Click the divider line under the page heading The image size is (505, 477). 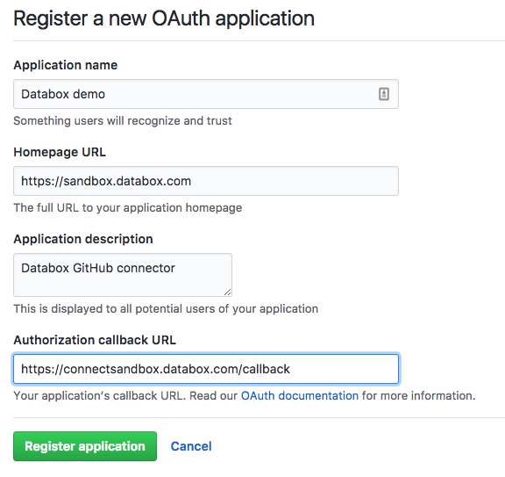pos(259,41)
